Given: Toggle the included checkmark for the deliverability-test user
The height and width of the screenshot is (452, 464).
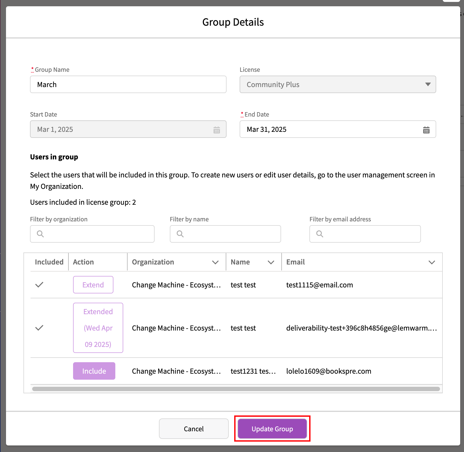Looking at the screenshot, I should 39,328.
